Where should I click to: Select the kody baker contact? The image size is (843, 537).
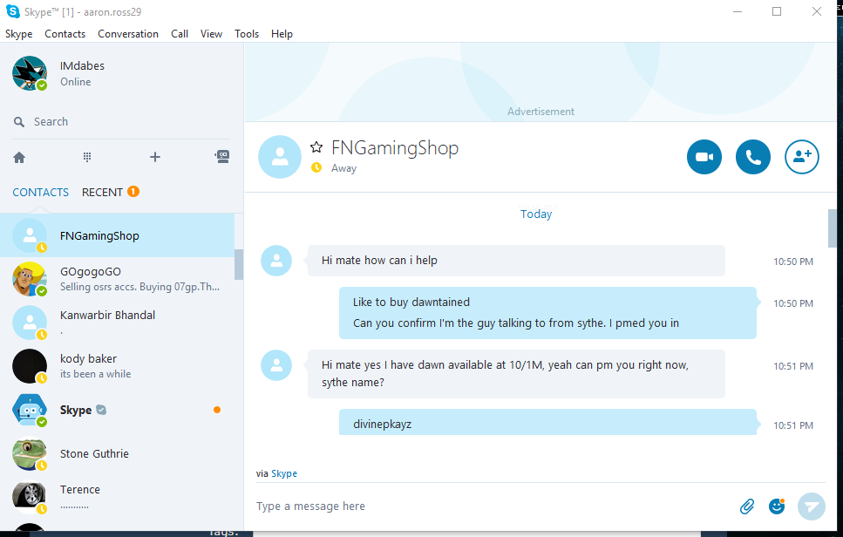[117, 366]
